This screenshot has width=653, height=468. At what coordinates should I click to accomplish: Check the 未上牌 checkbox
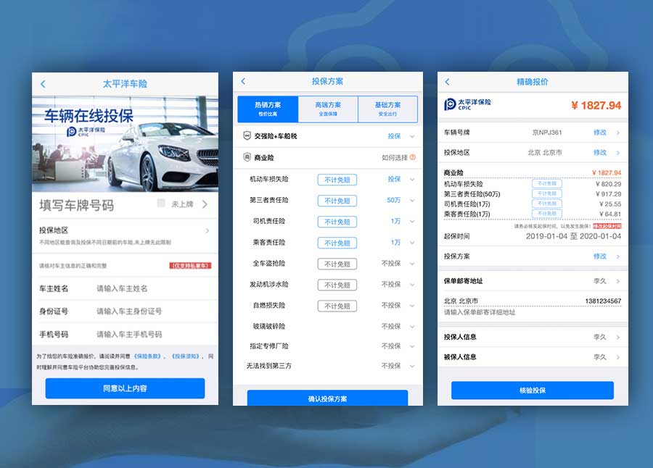coord(162,204)
